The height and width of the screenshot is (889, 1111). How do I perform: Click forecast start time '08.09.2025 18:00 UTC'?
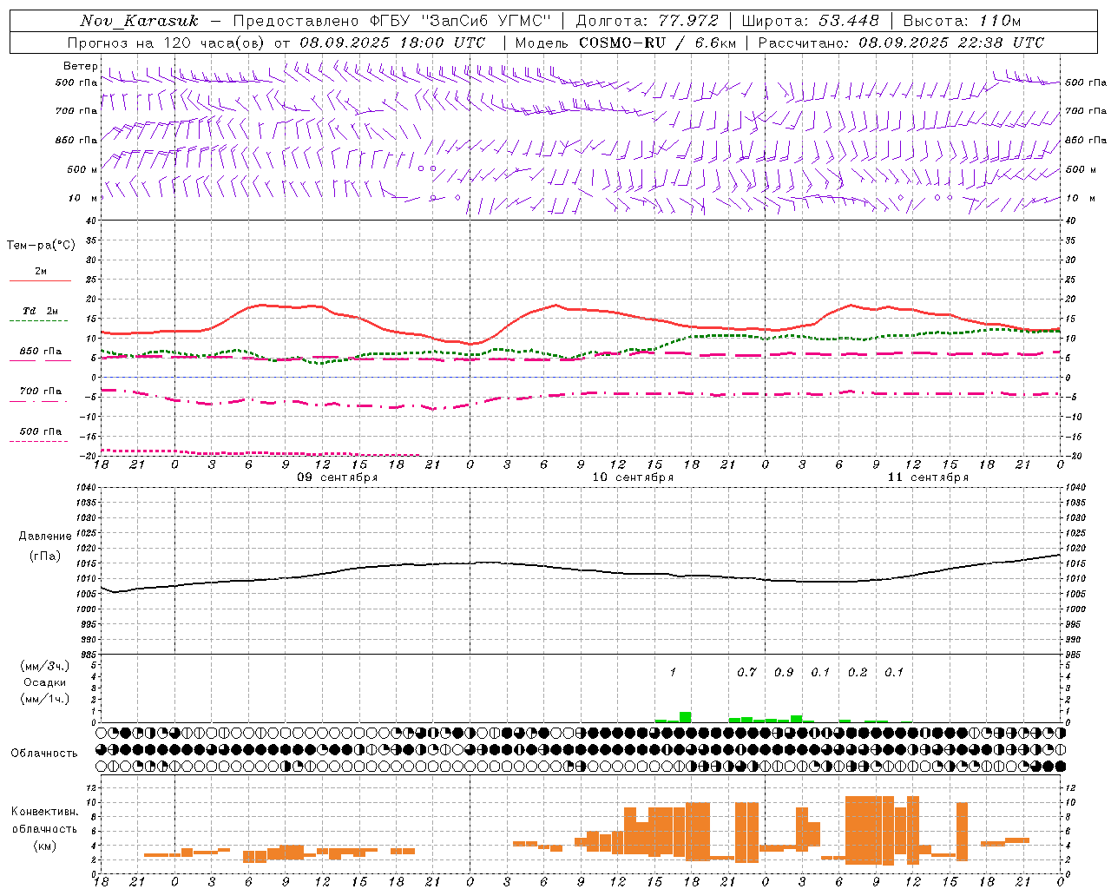tap(392, 43)
